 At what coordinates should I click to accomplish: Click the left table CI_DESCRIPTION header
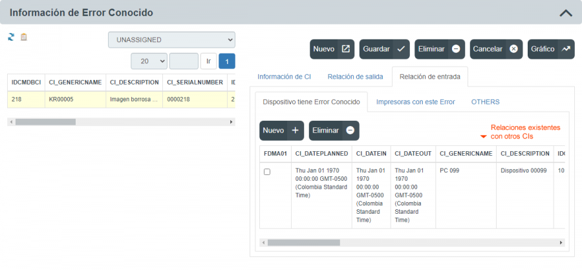click(135, 82)
